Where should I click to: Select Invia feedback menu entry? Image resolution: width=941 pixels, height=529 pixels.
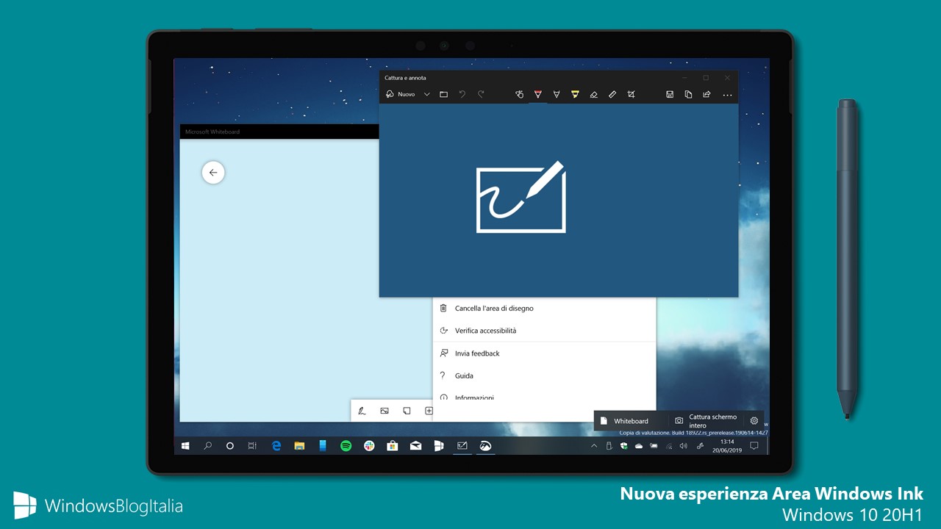(544, 353)
